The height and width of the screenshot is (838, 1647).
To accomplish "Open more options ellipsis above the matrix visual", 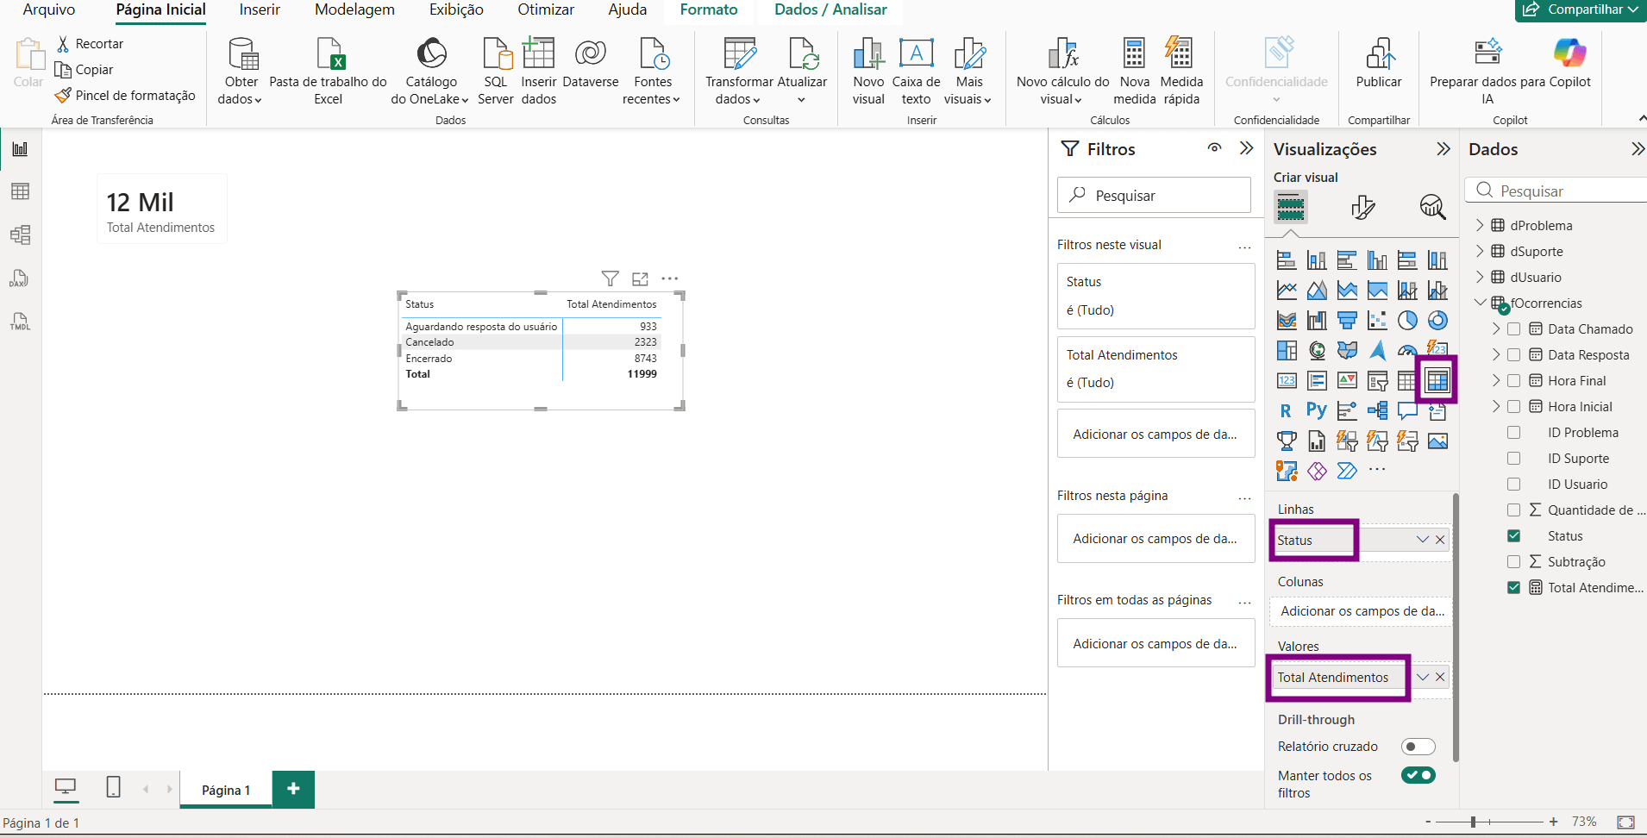I will pos(670,278).
